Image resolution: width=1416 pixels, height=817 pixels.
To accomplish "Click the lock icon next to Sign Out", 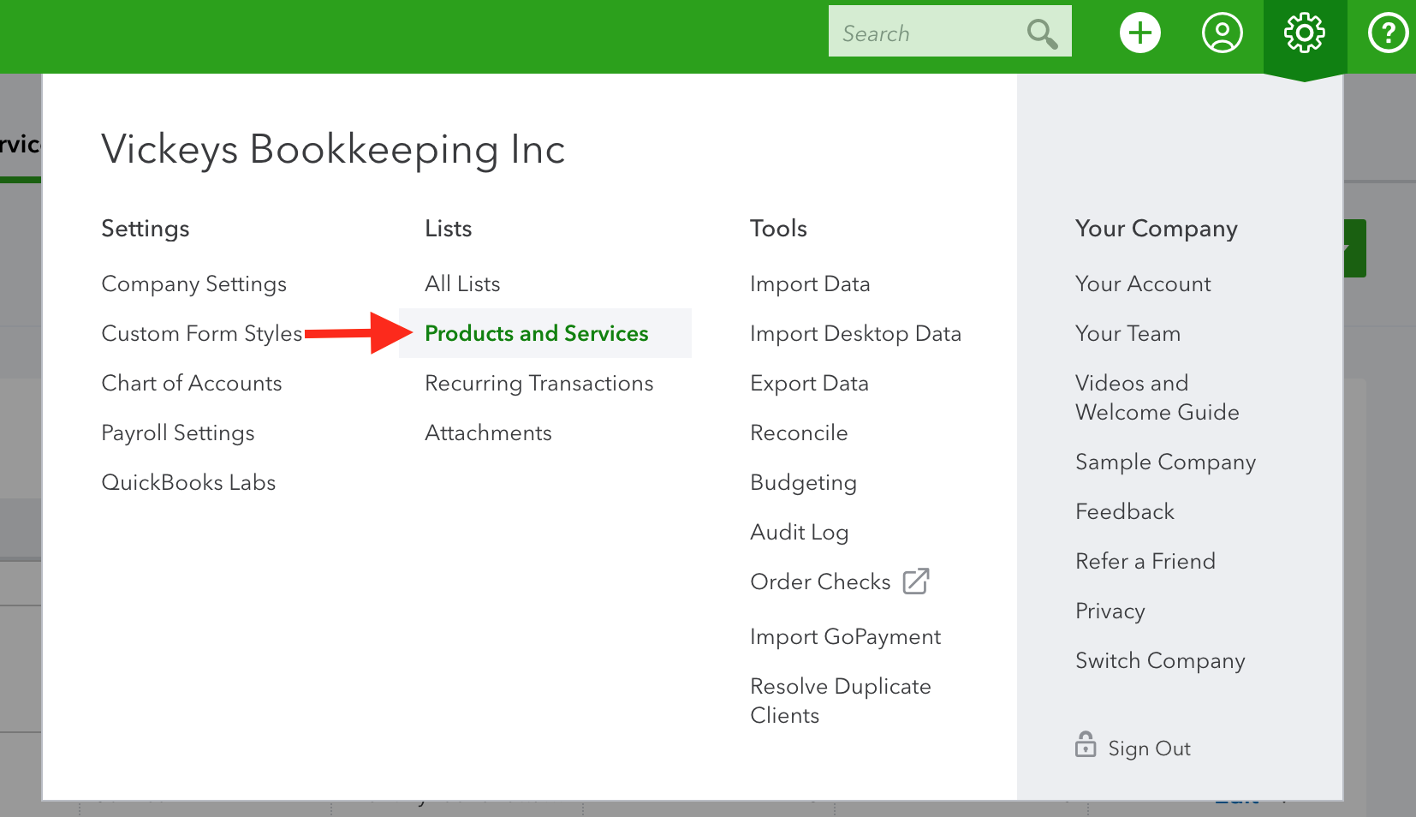I will coord(1086,744).
